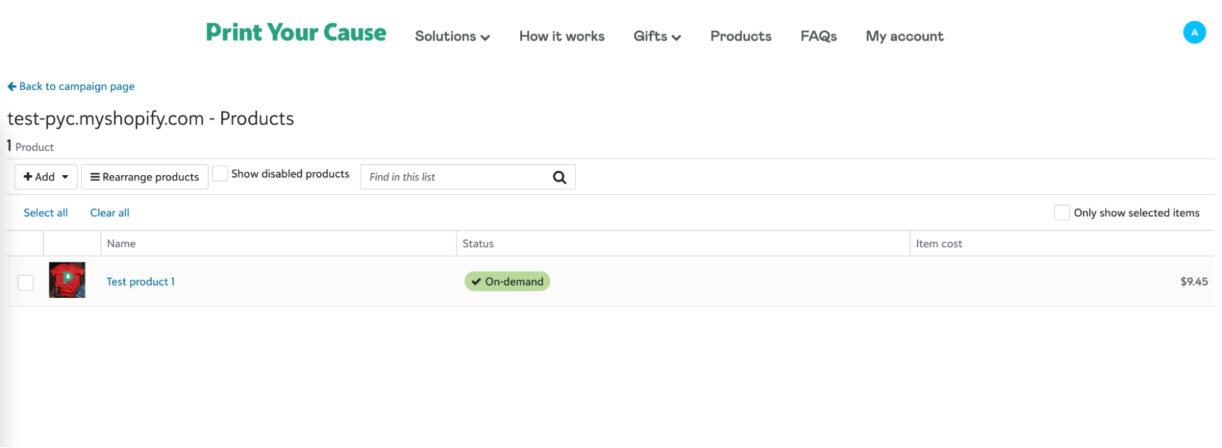Click the Clear all link

click(110, 213)
